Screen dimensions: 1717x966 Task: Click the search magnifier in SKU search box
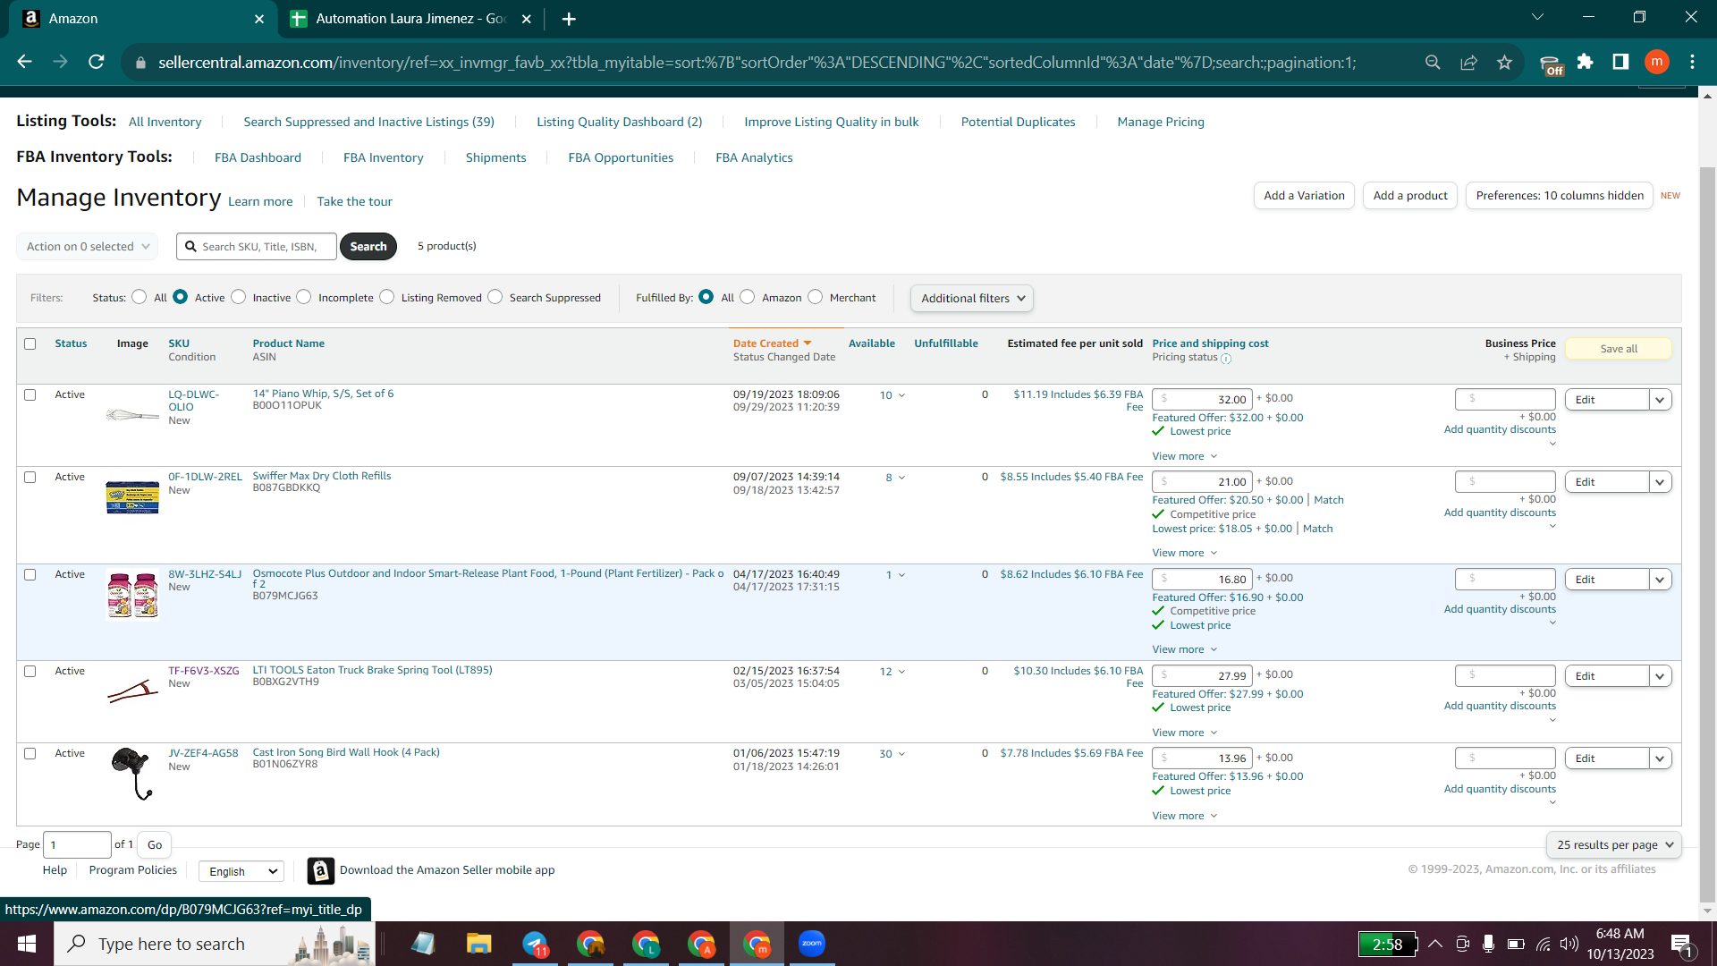(190, 246)
